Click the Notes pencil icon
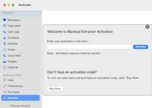Viewport: 152px width, 108px height. [x=5, y=50]
